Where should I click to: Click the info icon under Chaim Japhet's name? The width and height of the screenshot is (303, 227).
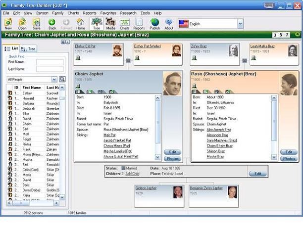78,86
